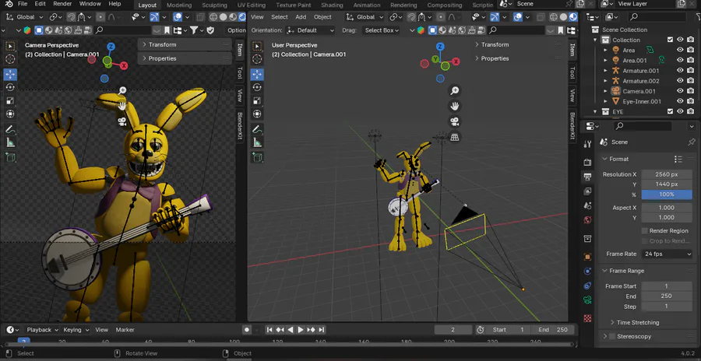Click the pan hand gizmo in the User Perspective viewport
The image size is (701, 361).
click(x=455, y=107)
